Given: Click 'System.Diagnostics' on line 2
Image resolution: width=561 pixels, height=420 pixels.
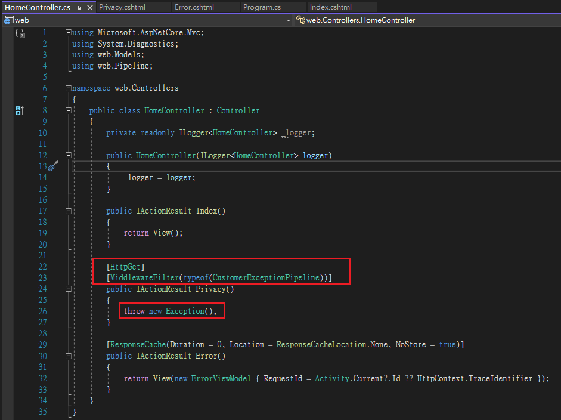Looking at the screenshot, I should (x=136, y=44).
